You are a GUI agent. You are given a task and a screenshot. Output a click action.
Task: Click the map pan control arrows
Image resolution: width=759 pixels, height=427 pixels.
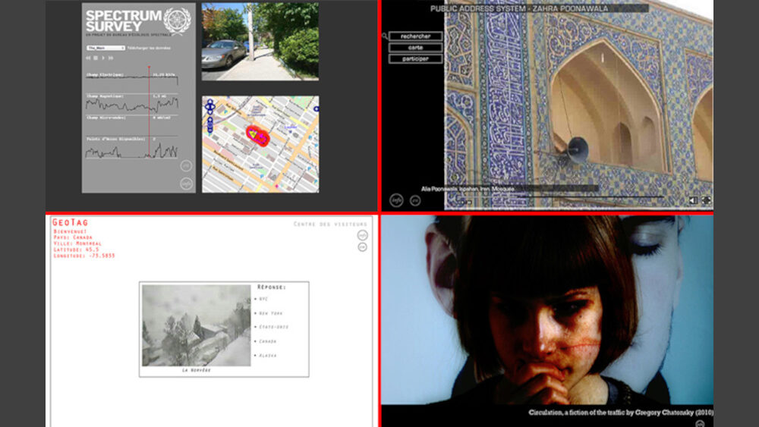point(209,107)
